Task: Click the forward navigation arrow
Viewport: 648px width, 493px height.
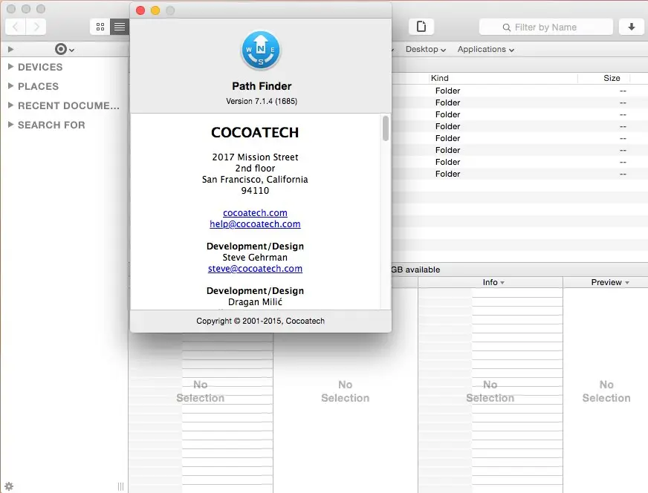Action: pyautogui.click(x=36, y=27)
